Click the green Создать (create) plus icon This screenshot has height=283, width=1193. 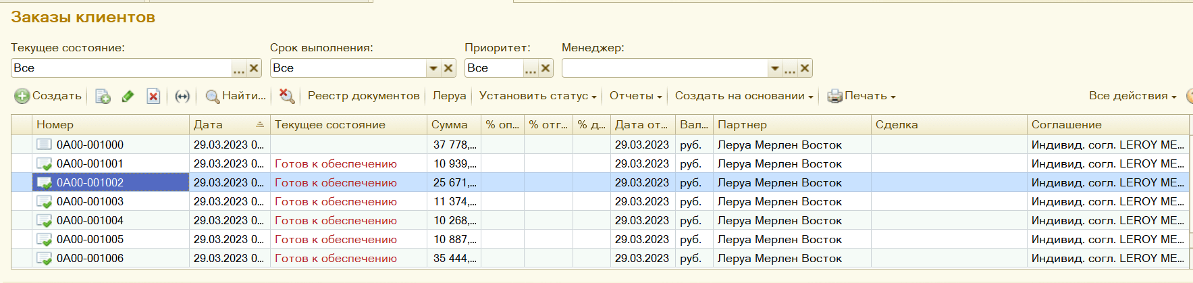tap(22, 97)
